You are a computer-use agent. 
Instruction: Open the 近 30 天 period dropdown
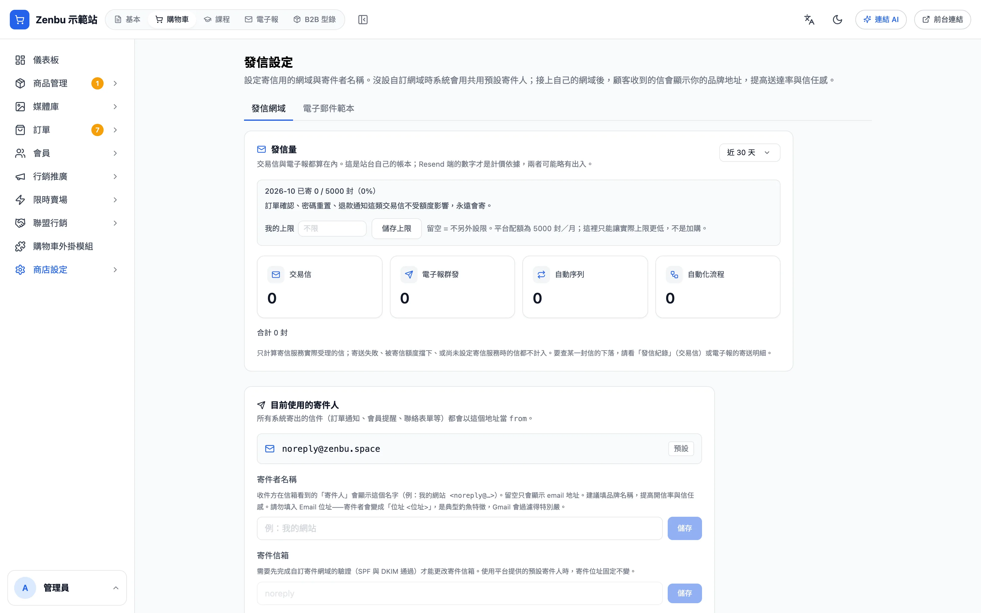[749, 152]
